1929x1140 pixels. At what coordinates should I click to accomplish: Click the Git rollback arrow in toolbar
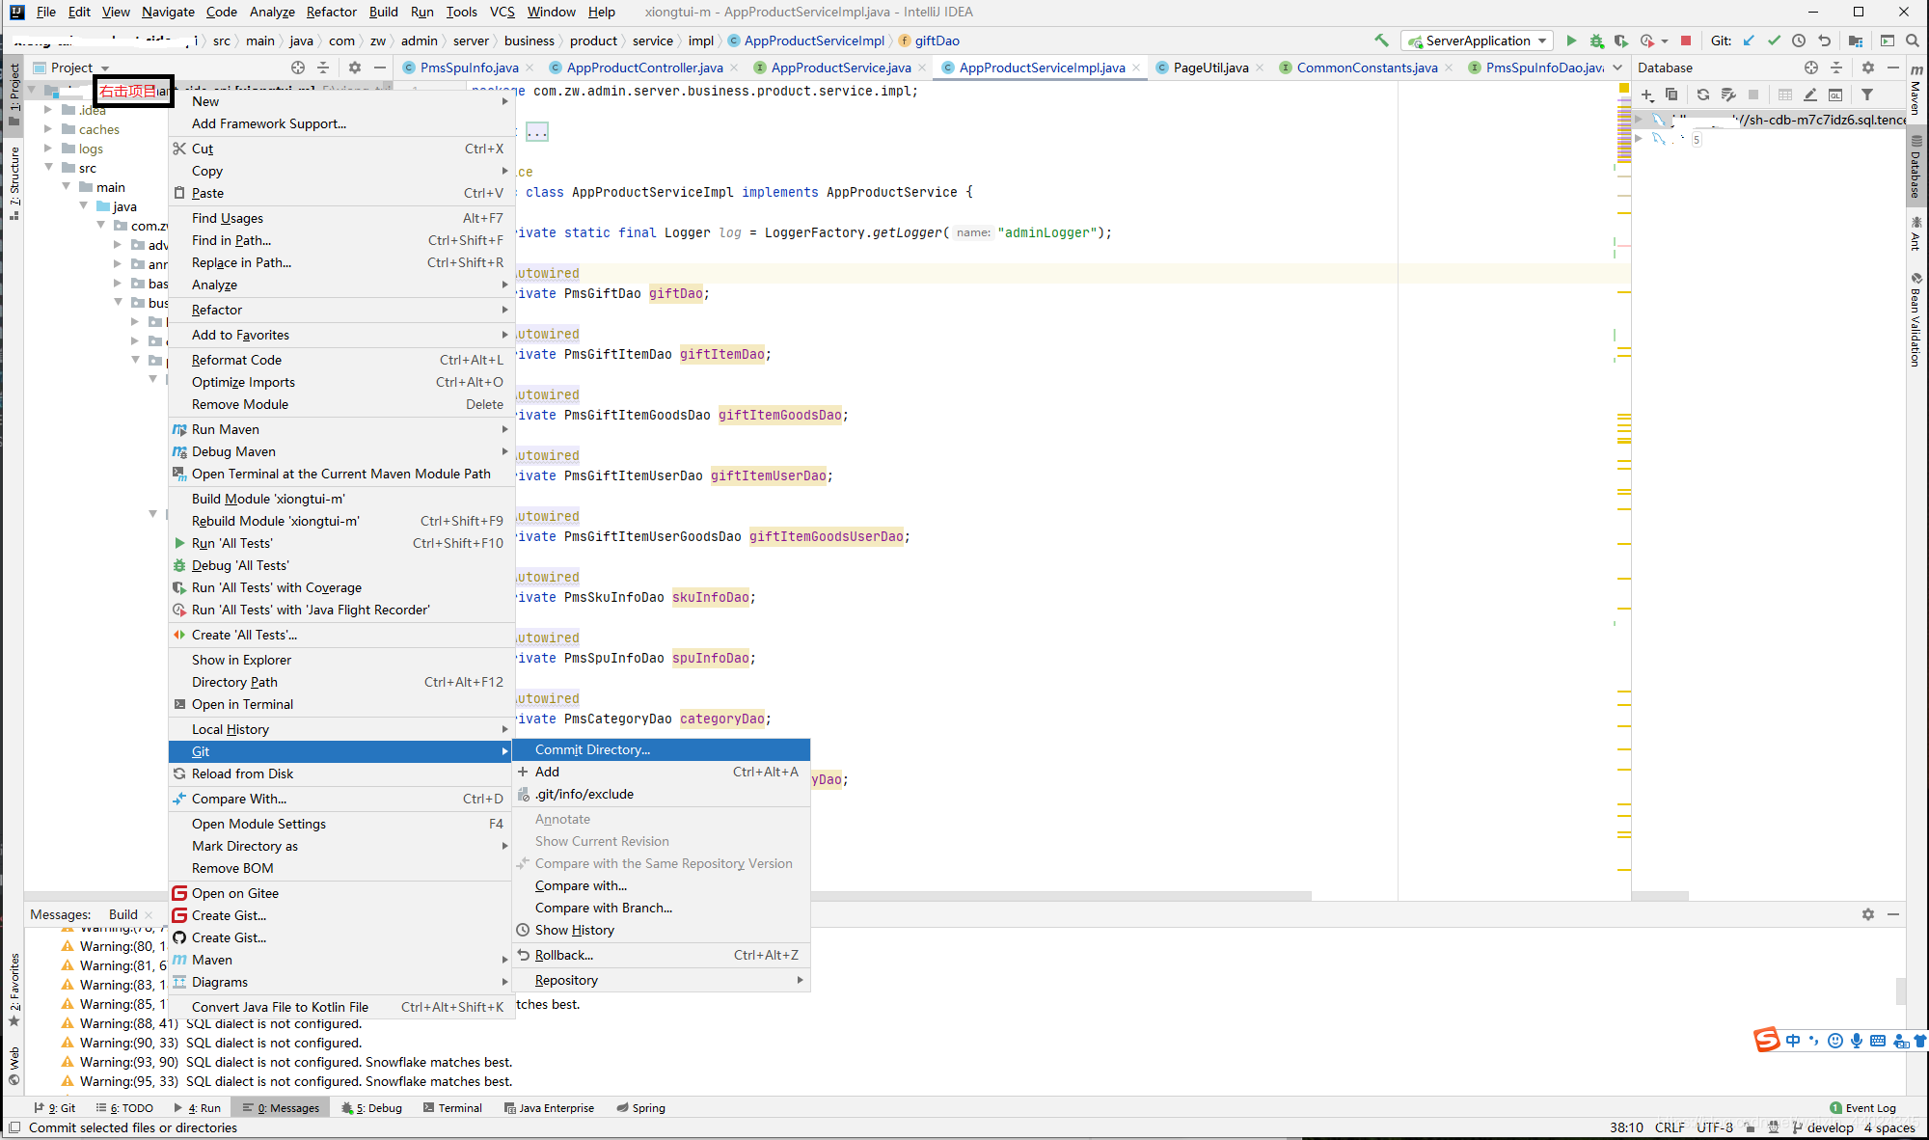pyautogui.click(x=1824, y=41)
